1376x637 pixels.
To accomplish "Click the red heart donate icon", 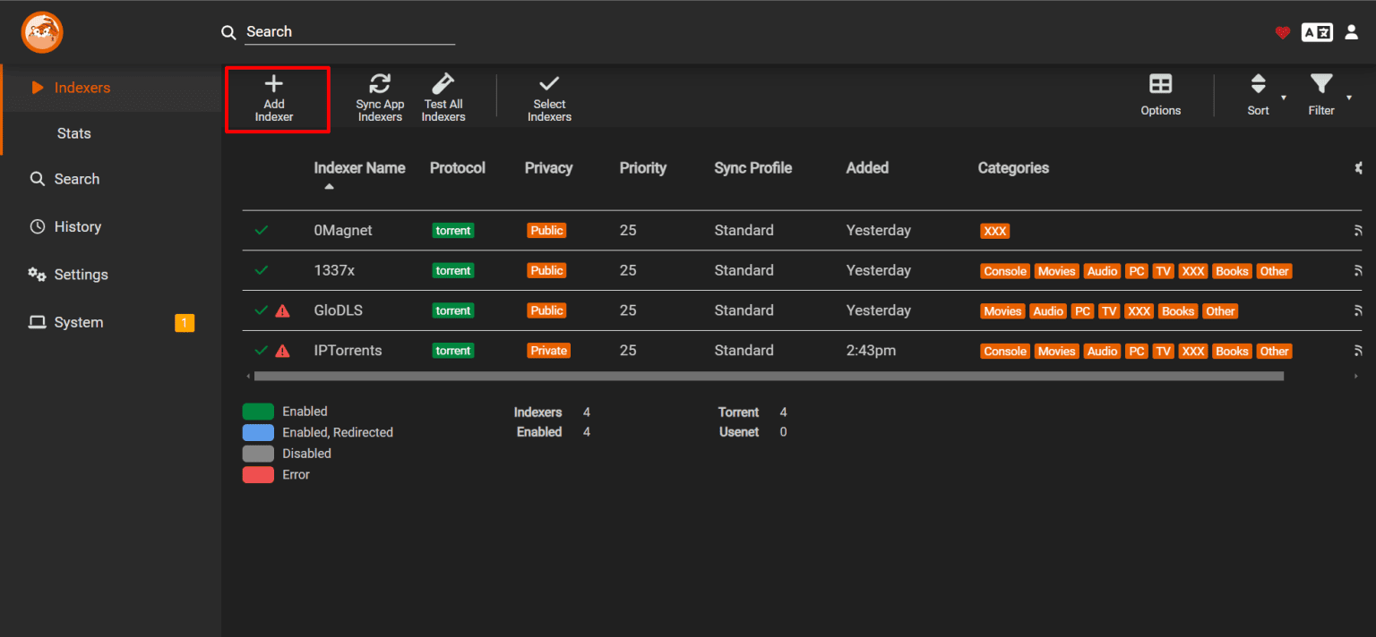I will 1282,32.
